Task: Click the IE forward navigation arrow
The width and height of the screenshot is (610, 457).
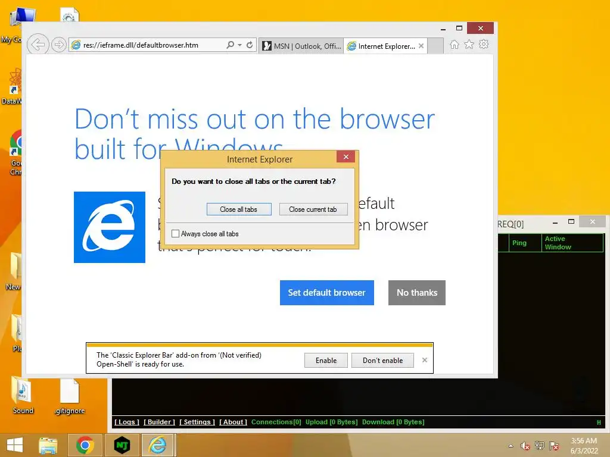Action: pos(59,45)
